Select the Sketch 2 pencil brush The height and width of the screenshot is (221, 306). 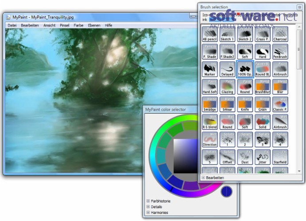pos(245,34)
